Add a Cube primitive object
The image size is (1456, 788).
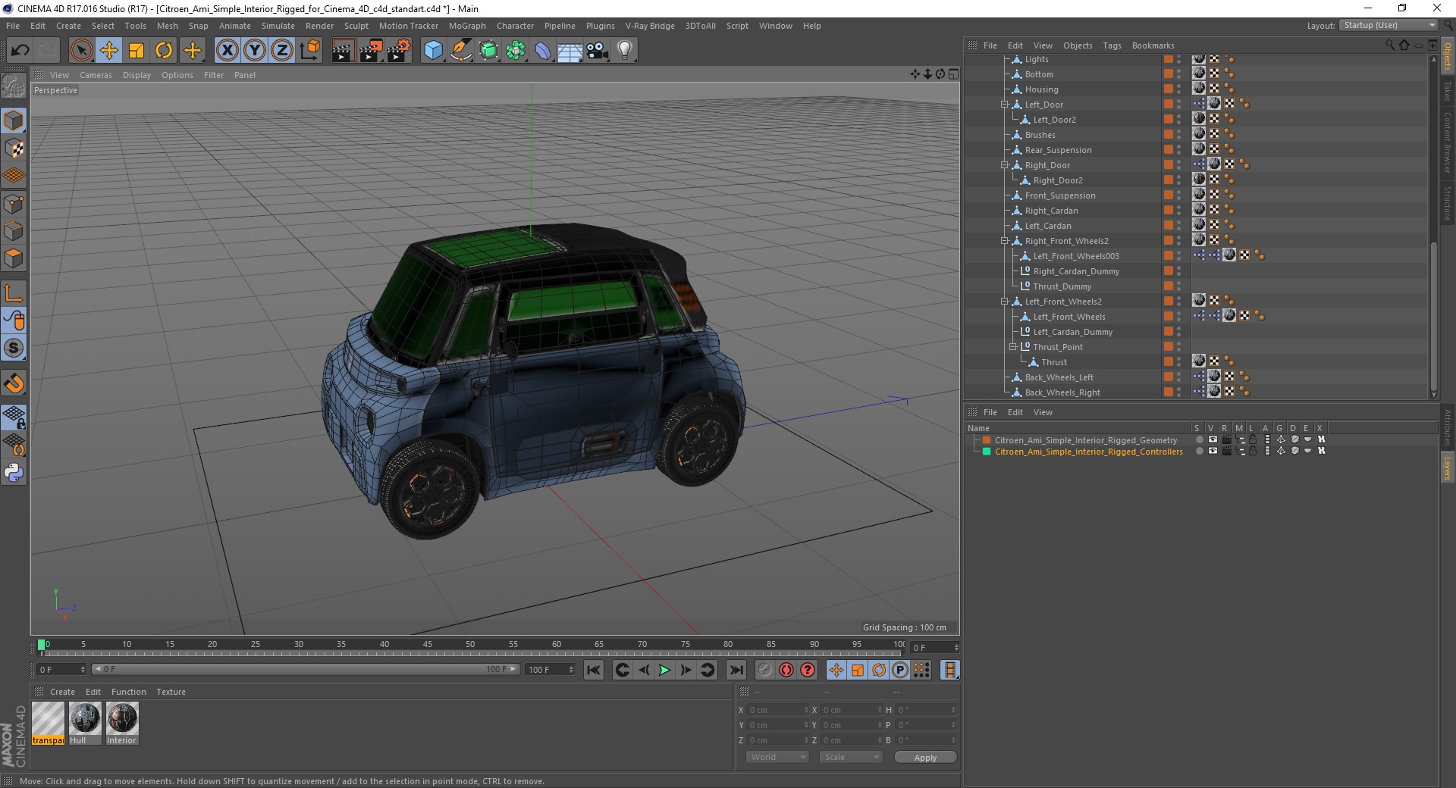pyautogui.click(x=433, y=51)
